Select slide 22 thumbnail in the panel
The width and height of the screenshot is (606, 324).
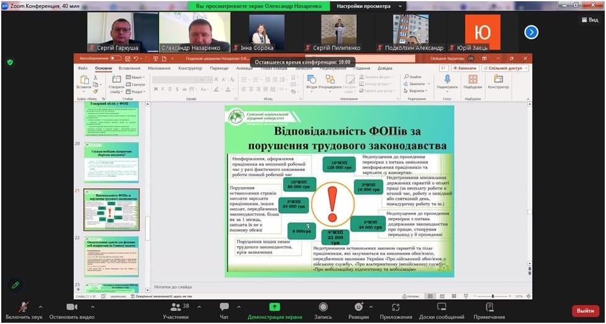pos(112,256)
